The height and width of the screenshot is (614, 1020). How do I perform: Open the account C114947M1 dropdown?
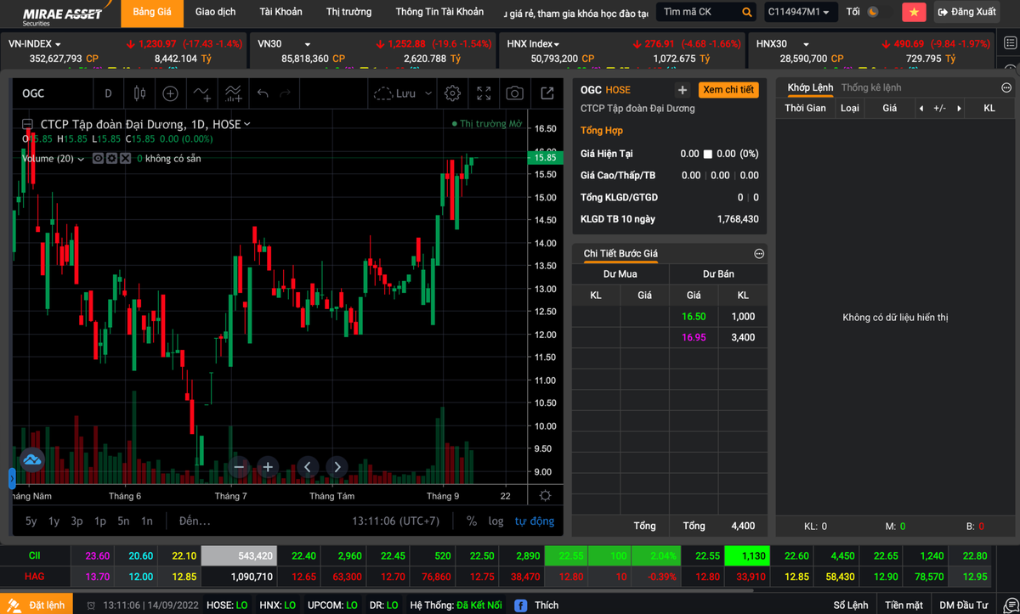pos(798,12)
